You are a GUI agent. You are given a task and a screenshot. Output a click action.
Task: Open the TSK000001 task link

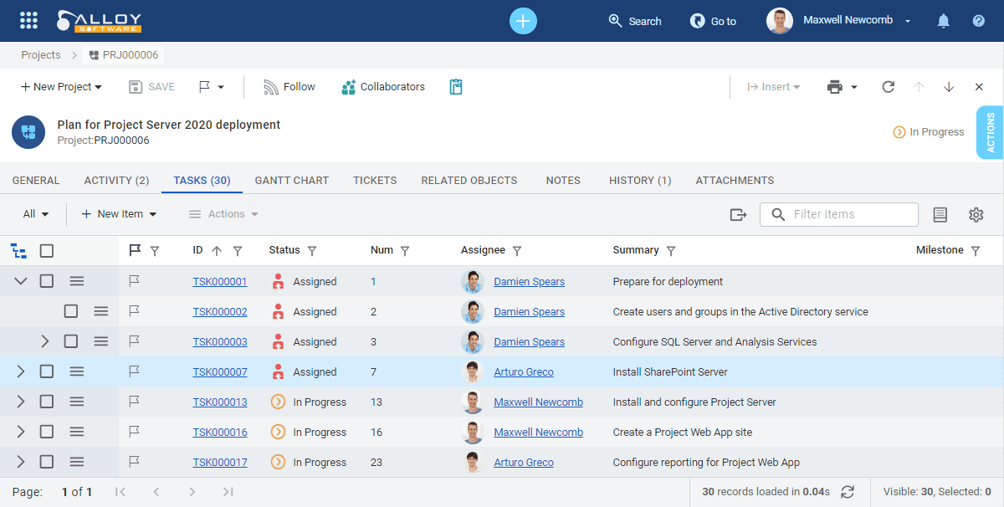pos(220,282)
